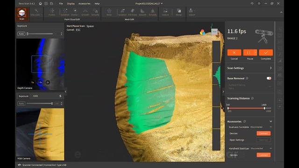The height and width of the screenshot is (168, 299).
Task: Select 1.5x depth camera zoom
Action: (x=40, y=83)
